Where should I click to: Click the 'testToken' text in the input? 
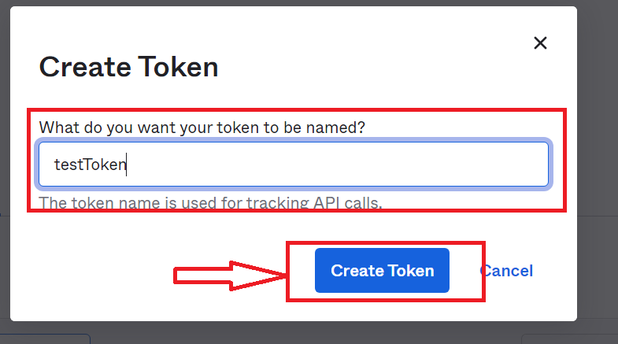[89, 165]
